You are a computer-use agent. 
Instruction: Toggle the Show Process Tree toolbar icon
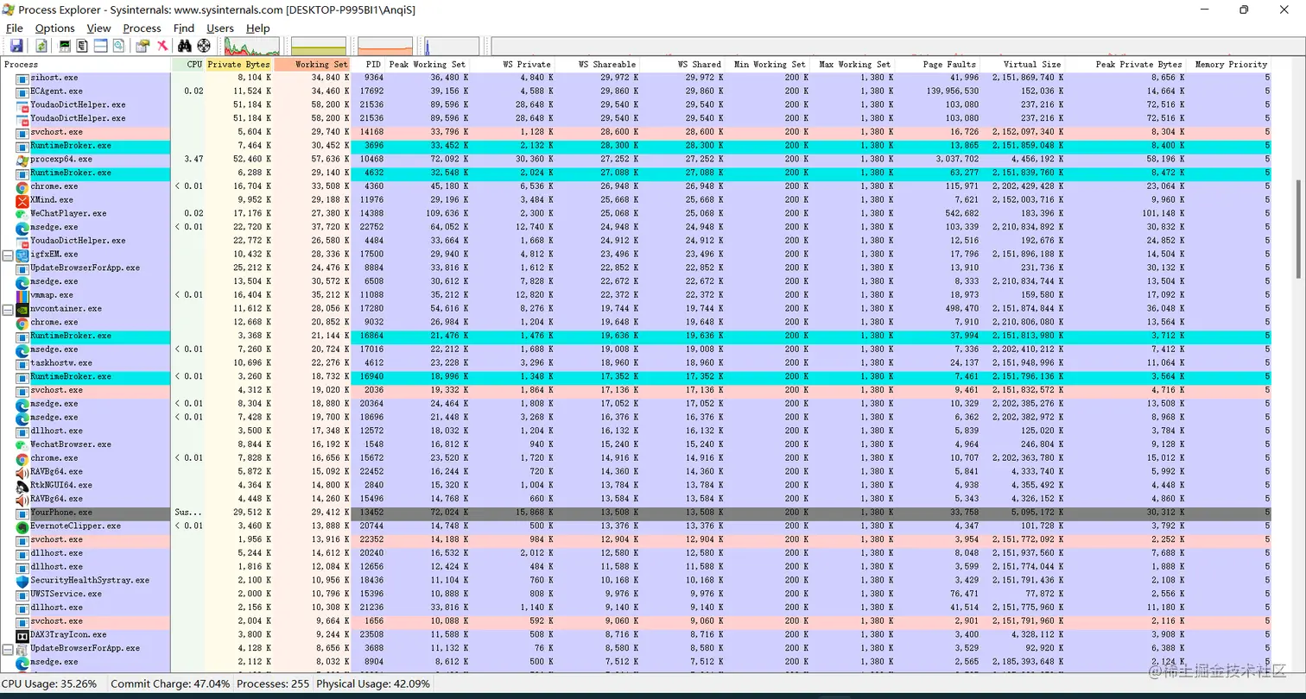click(82, 46)
